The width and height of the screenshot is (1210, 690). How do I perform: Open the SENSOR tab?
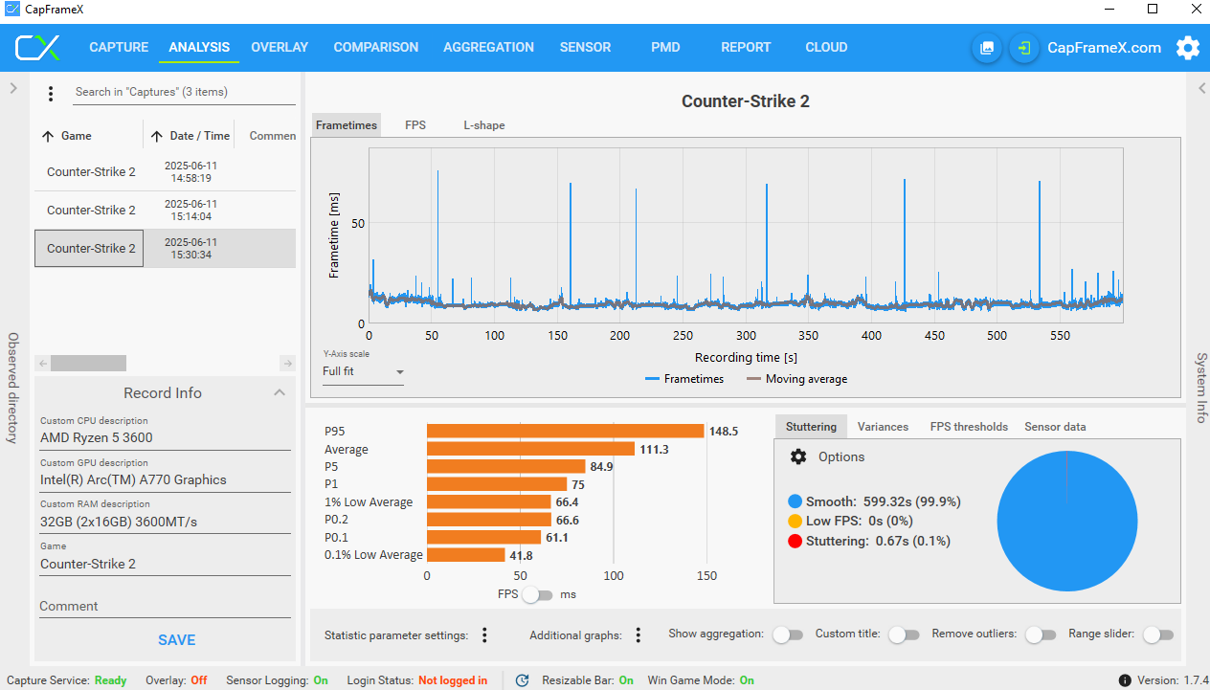click(x=585, y=47)
